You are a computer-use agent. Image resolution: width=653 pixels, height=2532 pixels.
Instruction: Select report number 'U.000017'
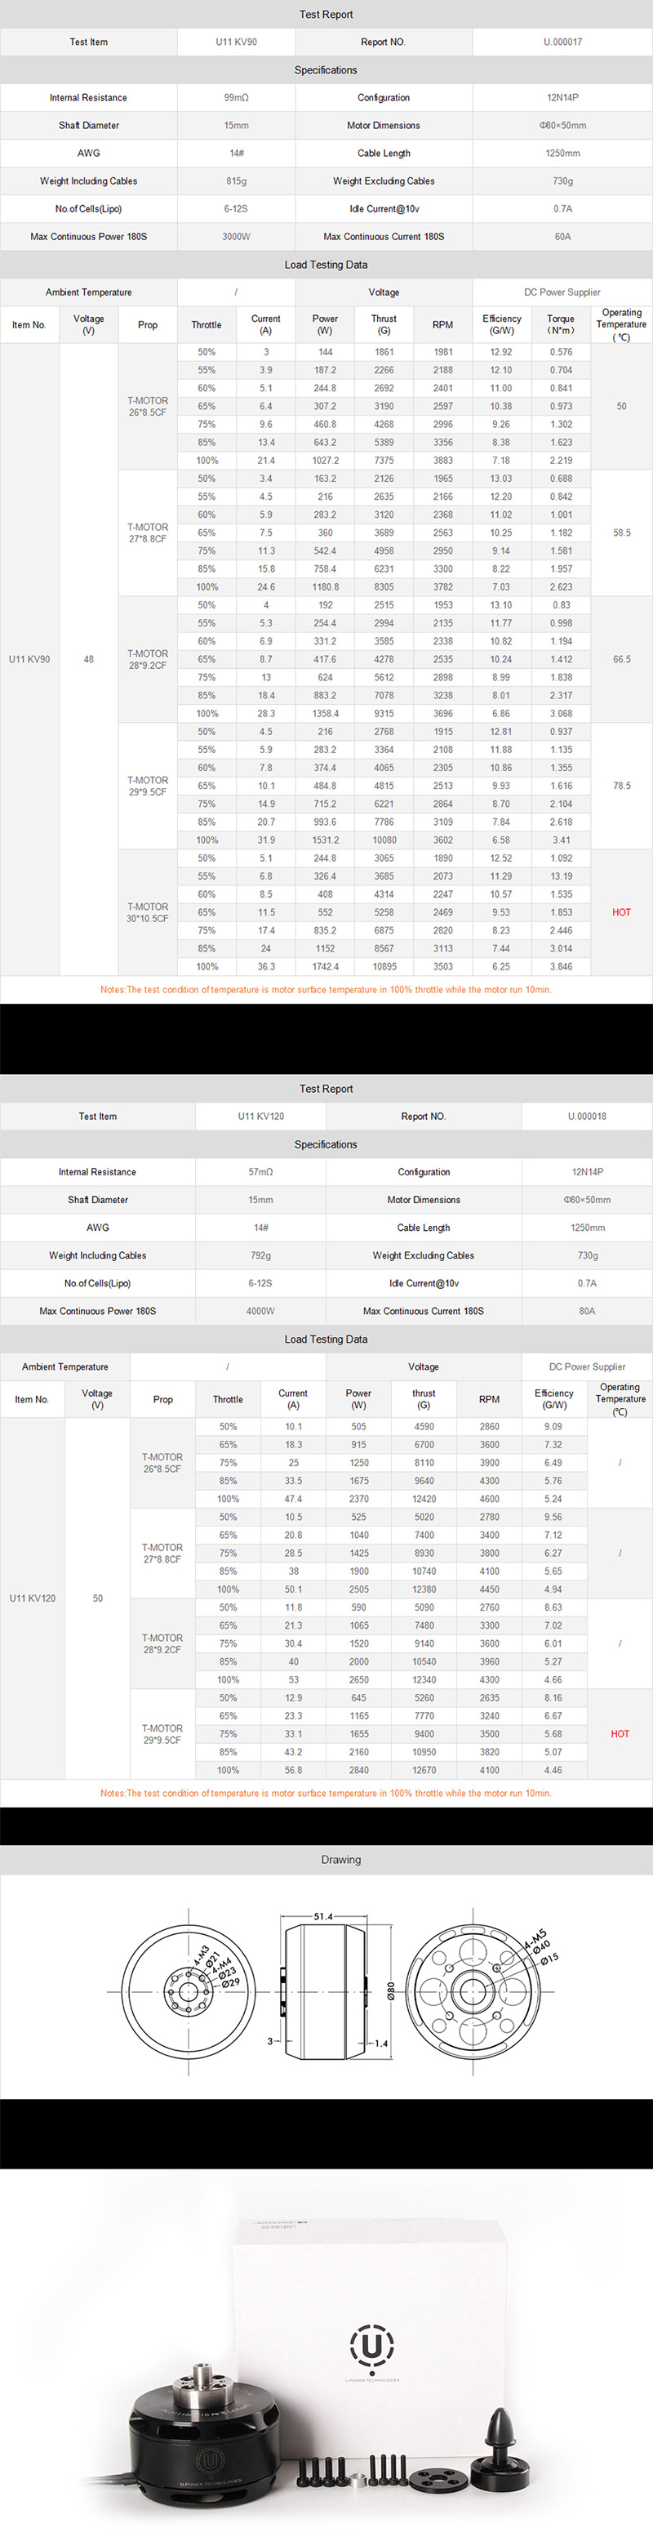(562, 42)
